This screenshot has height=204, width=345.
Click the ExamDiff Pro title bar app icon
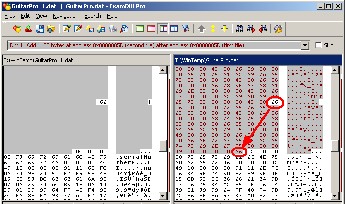tap(7, 6)
